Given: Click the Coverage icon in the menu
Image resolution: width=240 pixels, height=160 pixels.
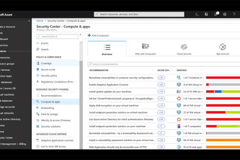Looking at the screenshot, I should (38, 63).
